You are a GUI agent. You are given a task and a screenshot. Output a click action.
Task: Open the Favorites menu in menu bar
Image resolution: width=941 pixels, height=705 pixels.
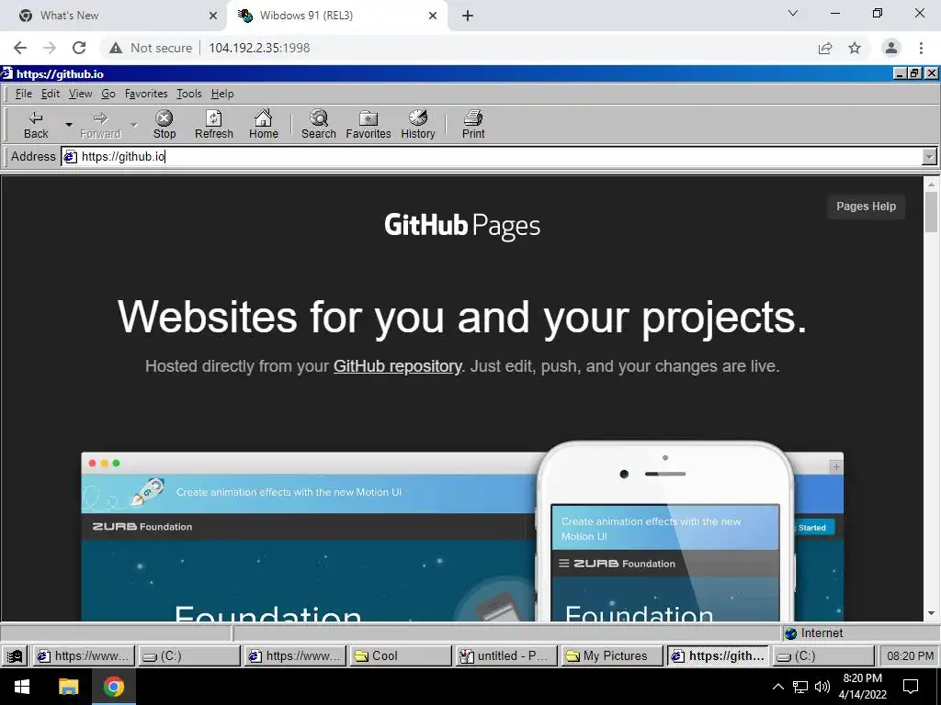(x=146, y=94)
